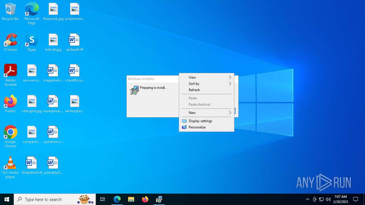
Task: Open the Action Center notifications icon
Action: tap(356, 199)
